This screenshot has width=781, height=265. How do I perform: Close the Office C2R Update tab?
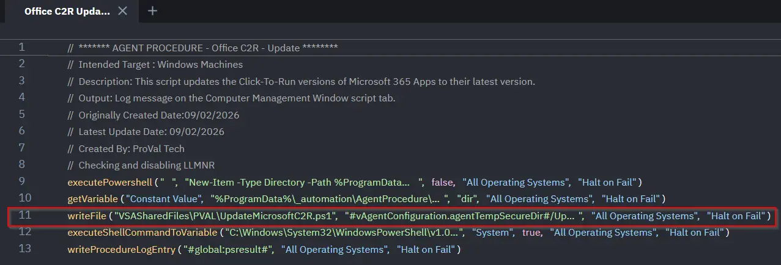[x=122, y=11]
